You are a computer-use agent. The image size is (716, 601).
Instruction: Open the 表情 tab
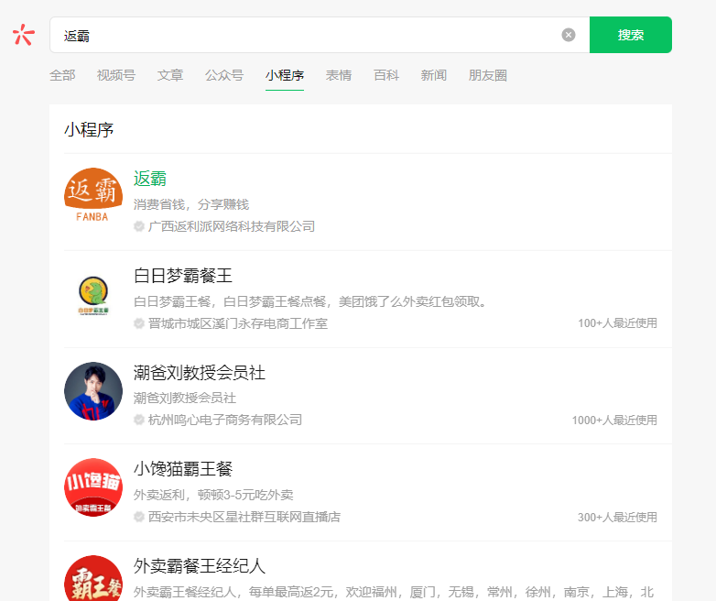(x=339, y=75)
